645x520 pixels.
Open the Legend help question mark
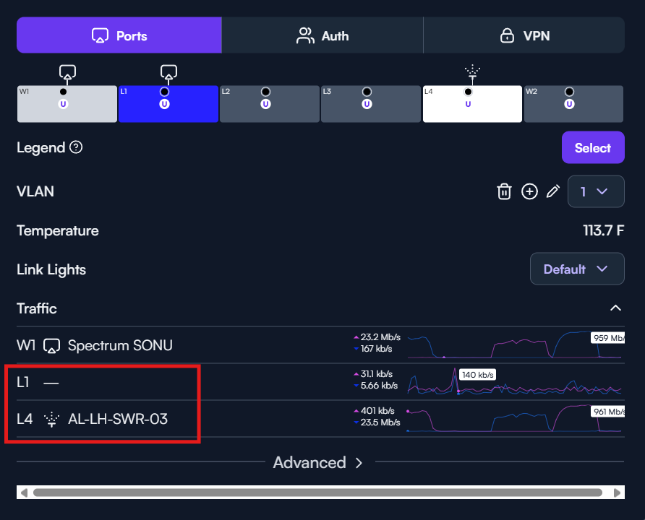[76, 147]
